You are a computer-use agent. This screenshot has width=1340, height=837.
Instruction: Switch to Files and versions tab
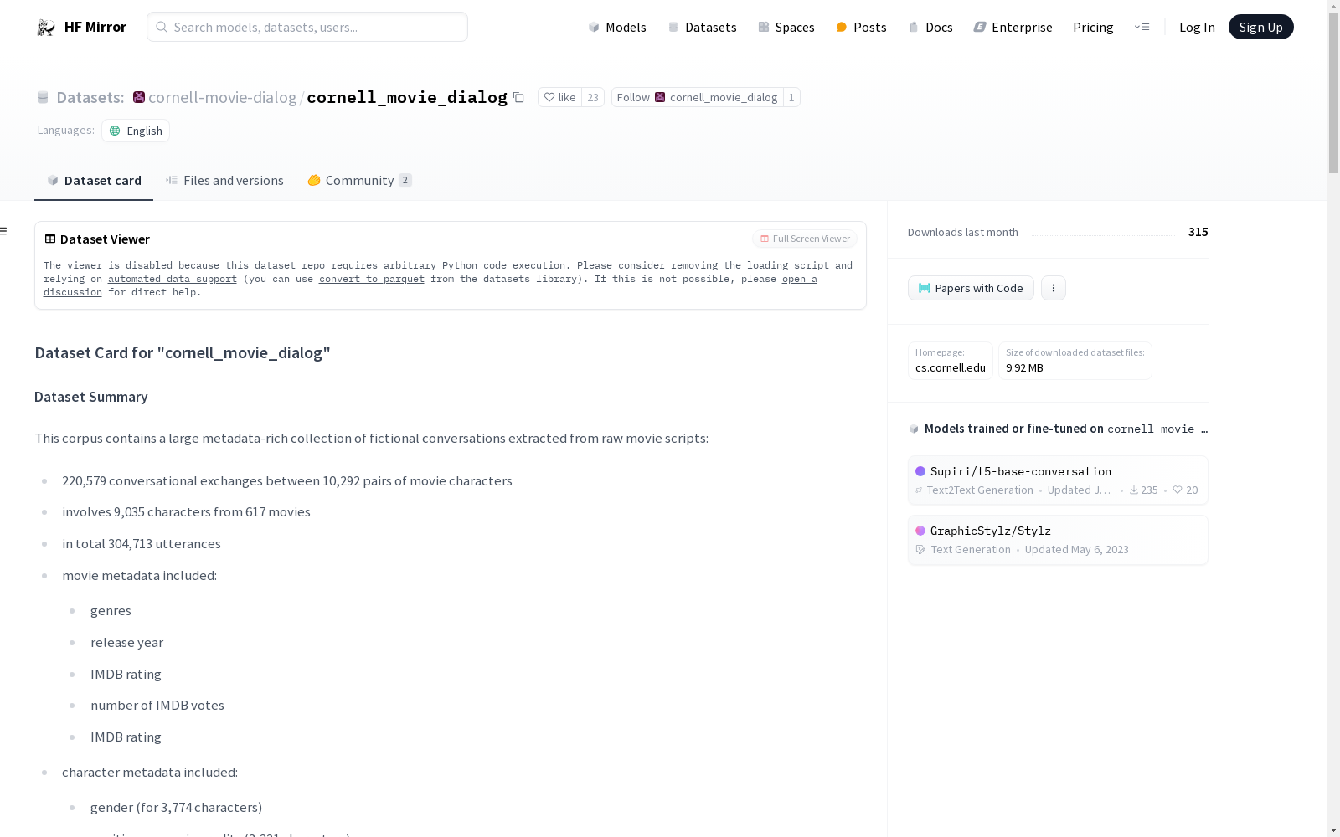pyautogui.click(x=224, y=181)
